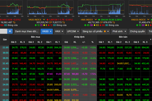Click matched price 29.75 in green
This screenshot has height=101, width=152.
pos(67,58)
